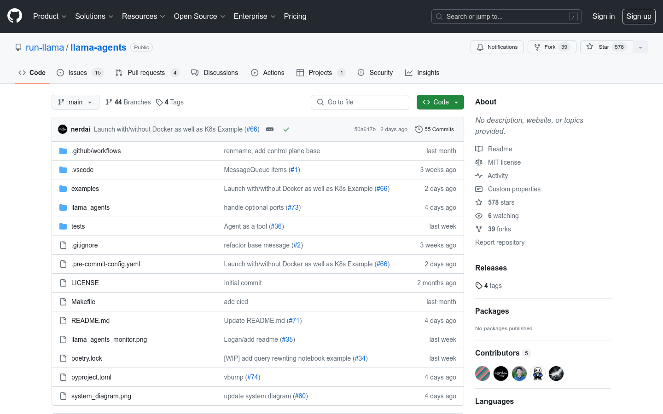Click the scale icon next to MIT license
Image resolution: width=663 pixels, height=414 pixels.
(x=479, y=162)
